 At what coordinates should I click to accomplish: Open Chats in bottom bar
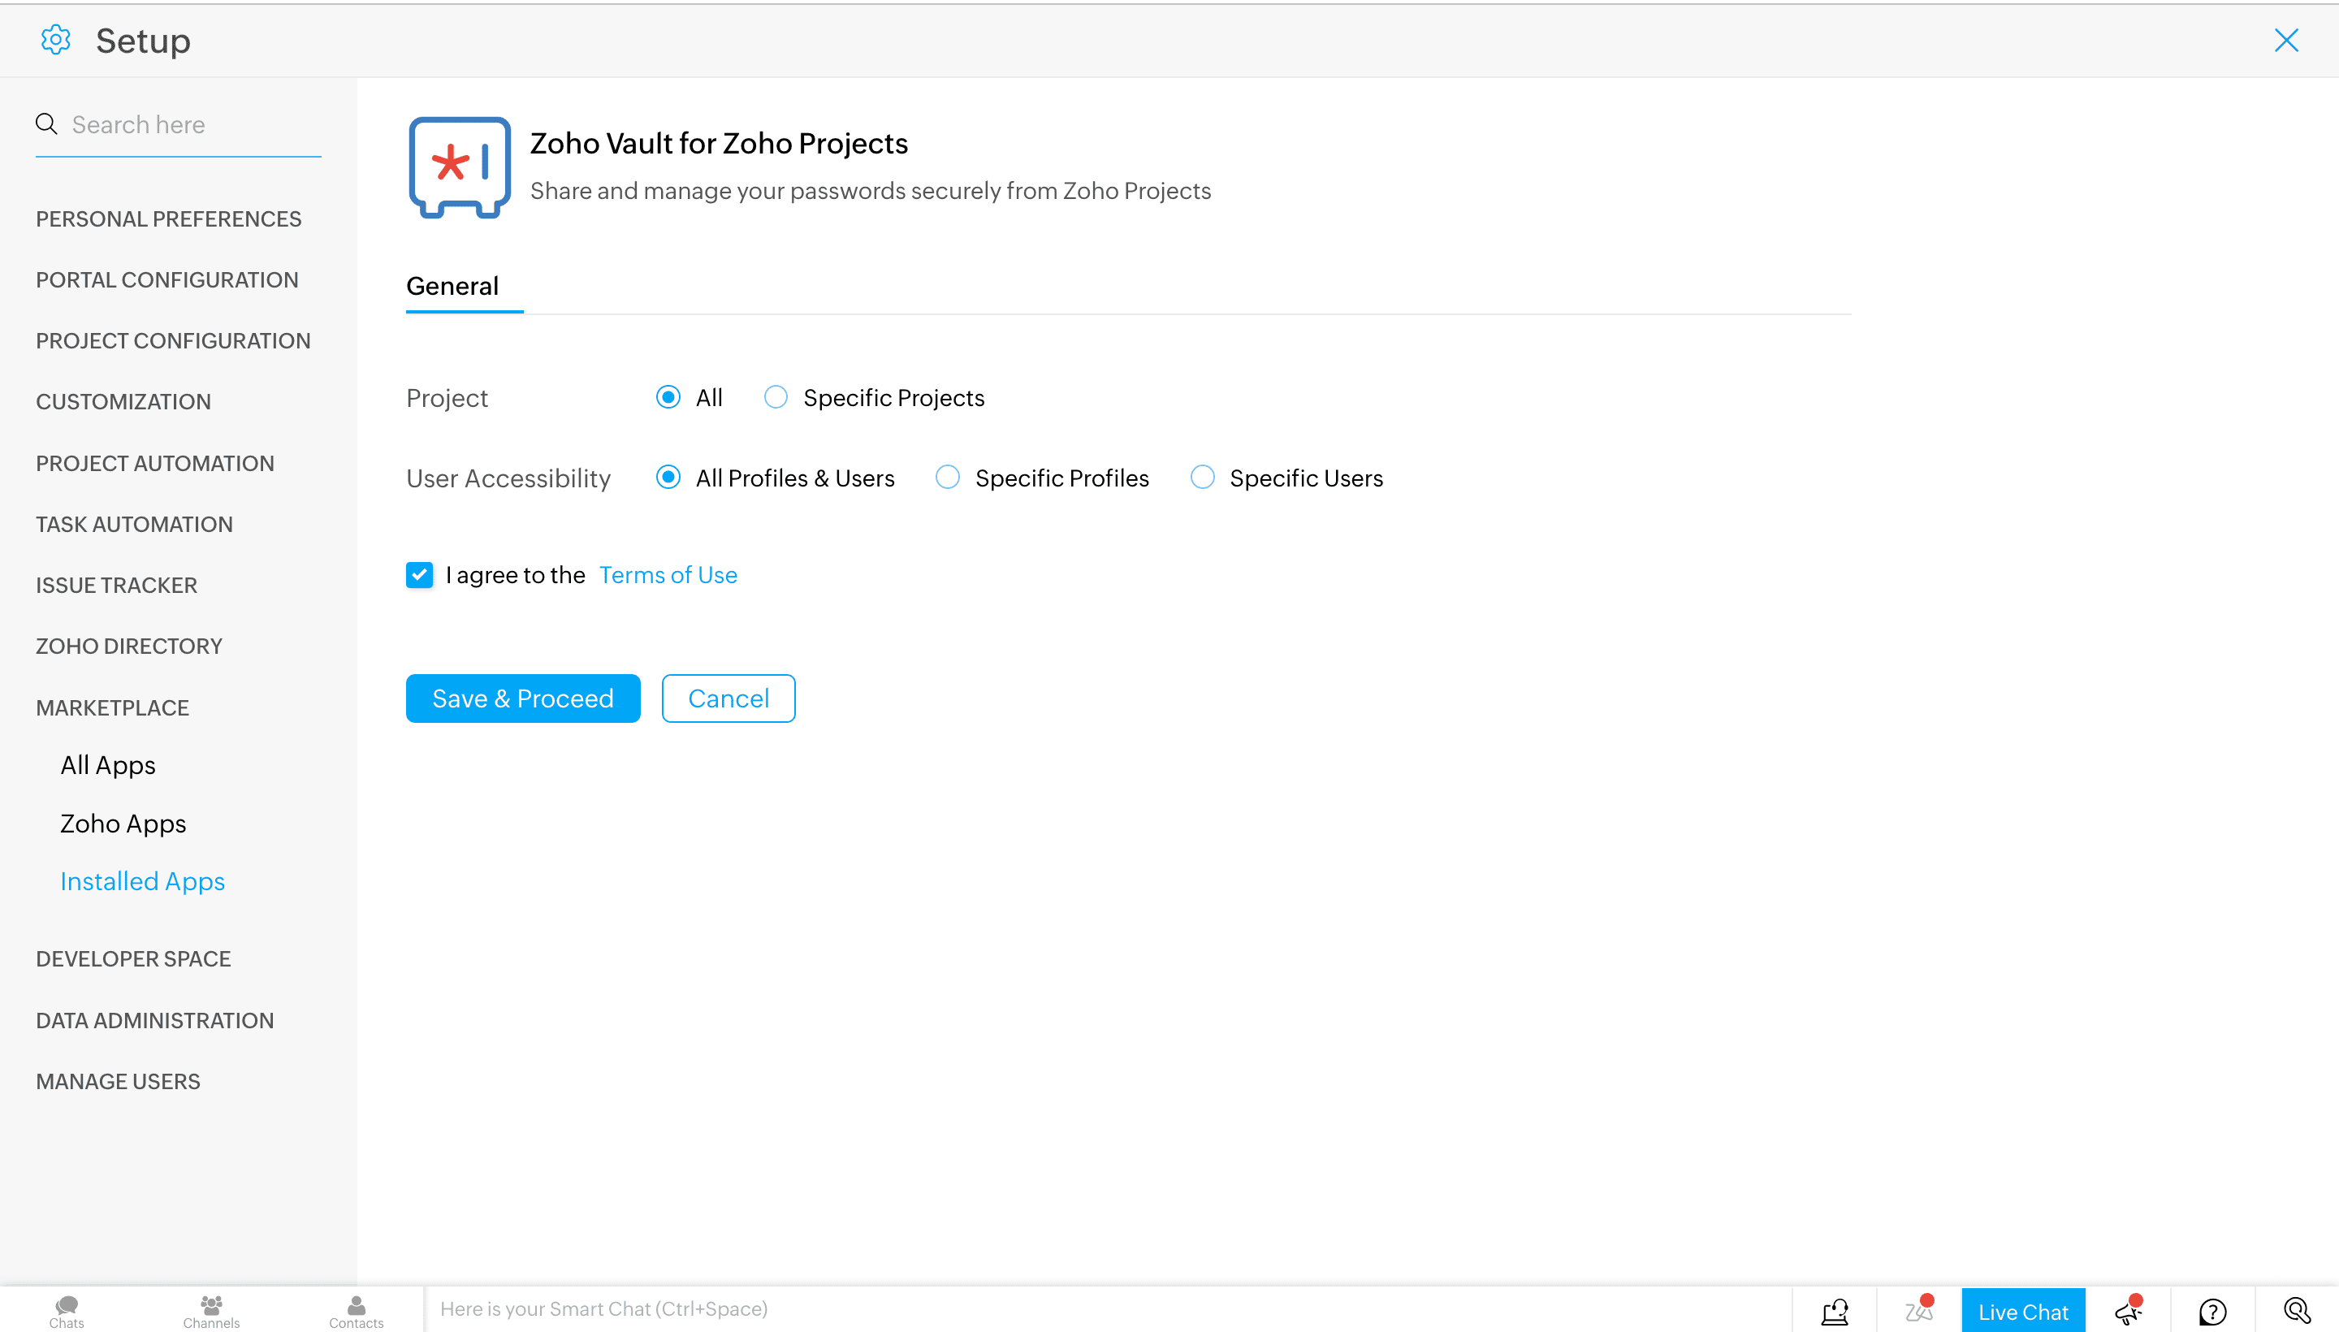(x=67, y=1311)
